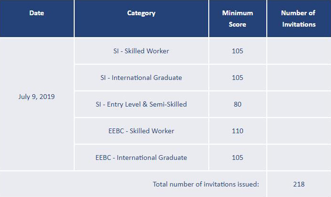331x197 pixels.
Task: Click score 105 in EEBC - International Graduate row
Action: [x=237, y=158]
